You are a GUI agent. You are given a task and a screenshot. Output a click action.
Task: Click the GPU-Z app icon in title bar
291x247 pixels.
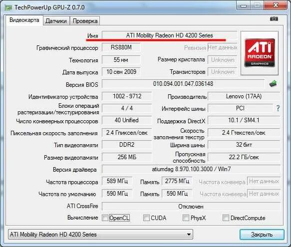pos(8,8)
